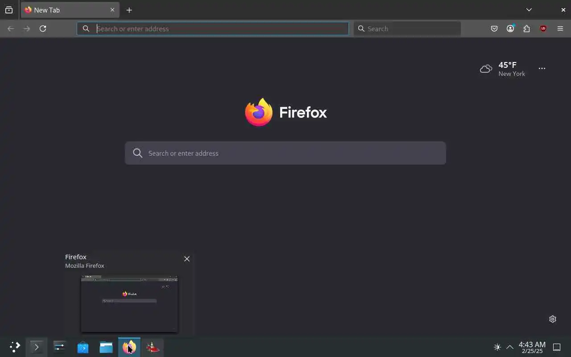The width and height of the screenshot is (571, 357).
Task: Launch the Konsole terminal from taskbar
Action: 37,347
